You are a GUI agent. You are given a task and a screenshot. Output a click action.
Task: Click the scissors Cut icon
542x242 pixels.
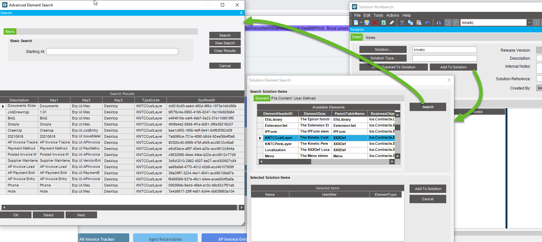[x=402, y=22]
